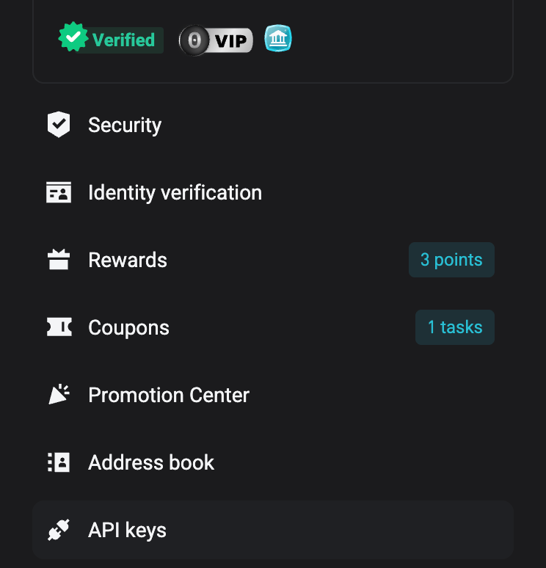546x568 pixels.
Task: Click the Coupons ticket icon
Action: 59,327
